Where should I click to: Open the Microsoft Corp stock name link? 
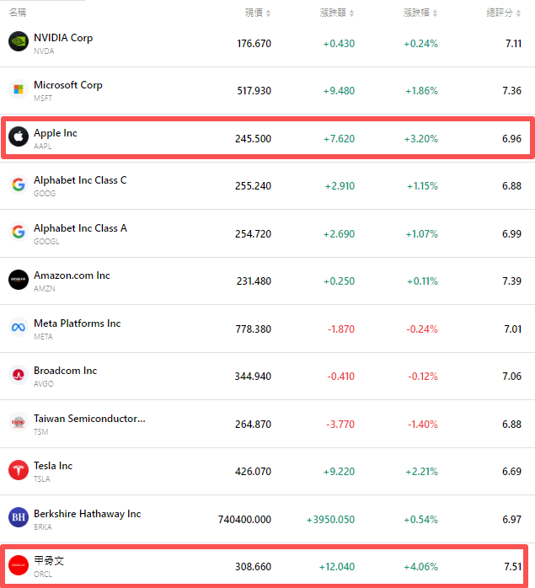pos(67,85)
